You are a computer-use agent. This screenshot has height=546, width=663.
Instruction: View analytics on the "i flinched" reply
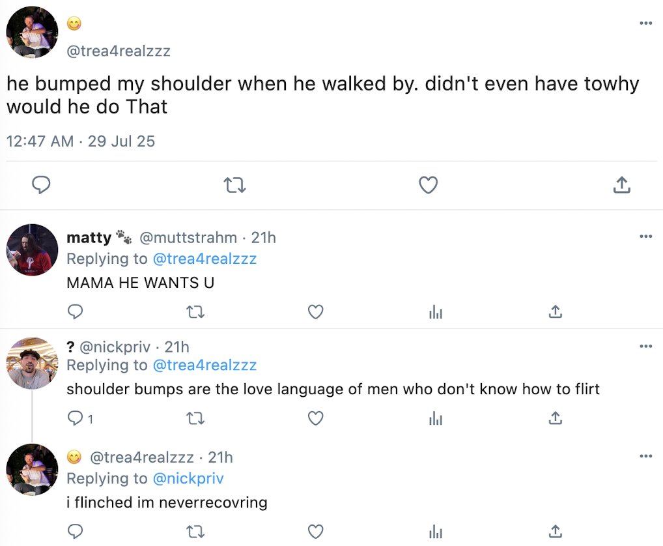coord(436,532)
